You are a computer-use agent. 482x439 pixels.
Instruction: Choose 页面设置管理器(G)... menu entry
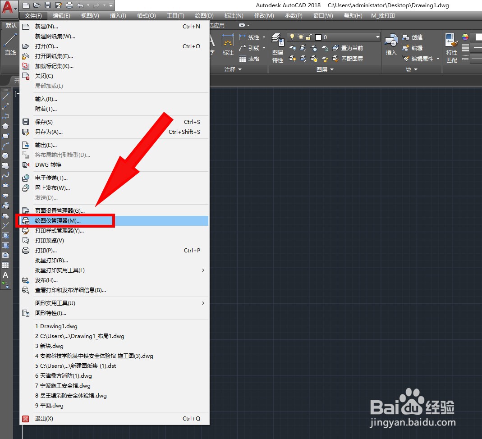[115, 211]
